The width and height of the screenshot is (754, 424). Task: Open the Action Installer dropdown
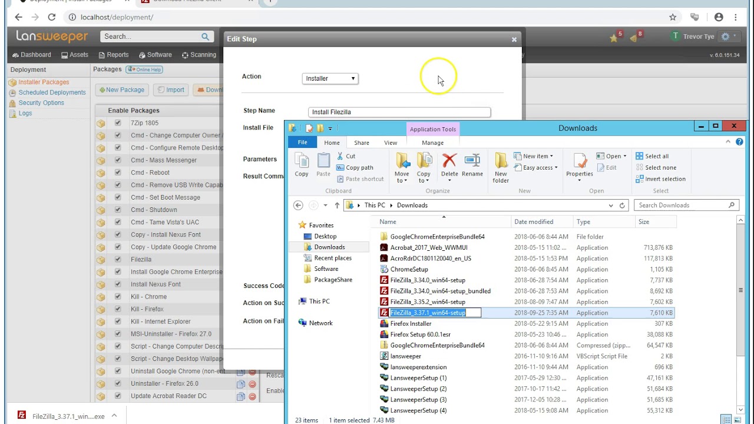coord(330,78)
